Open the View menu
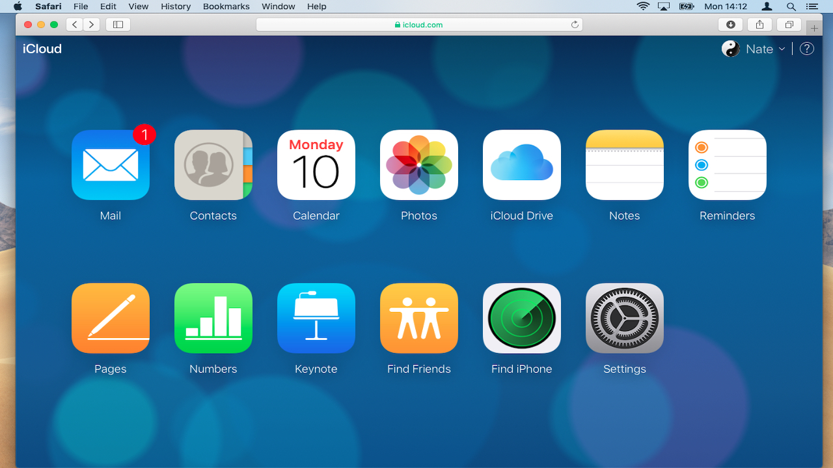The height and width of the screenshot is (468, 833). coord(139,6)
